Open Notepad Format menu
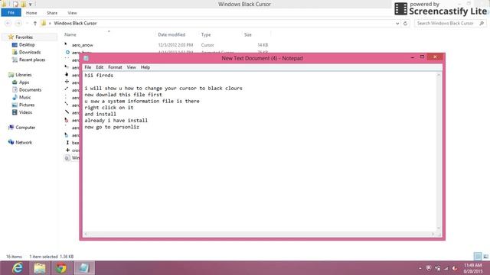 click(115, 67)
